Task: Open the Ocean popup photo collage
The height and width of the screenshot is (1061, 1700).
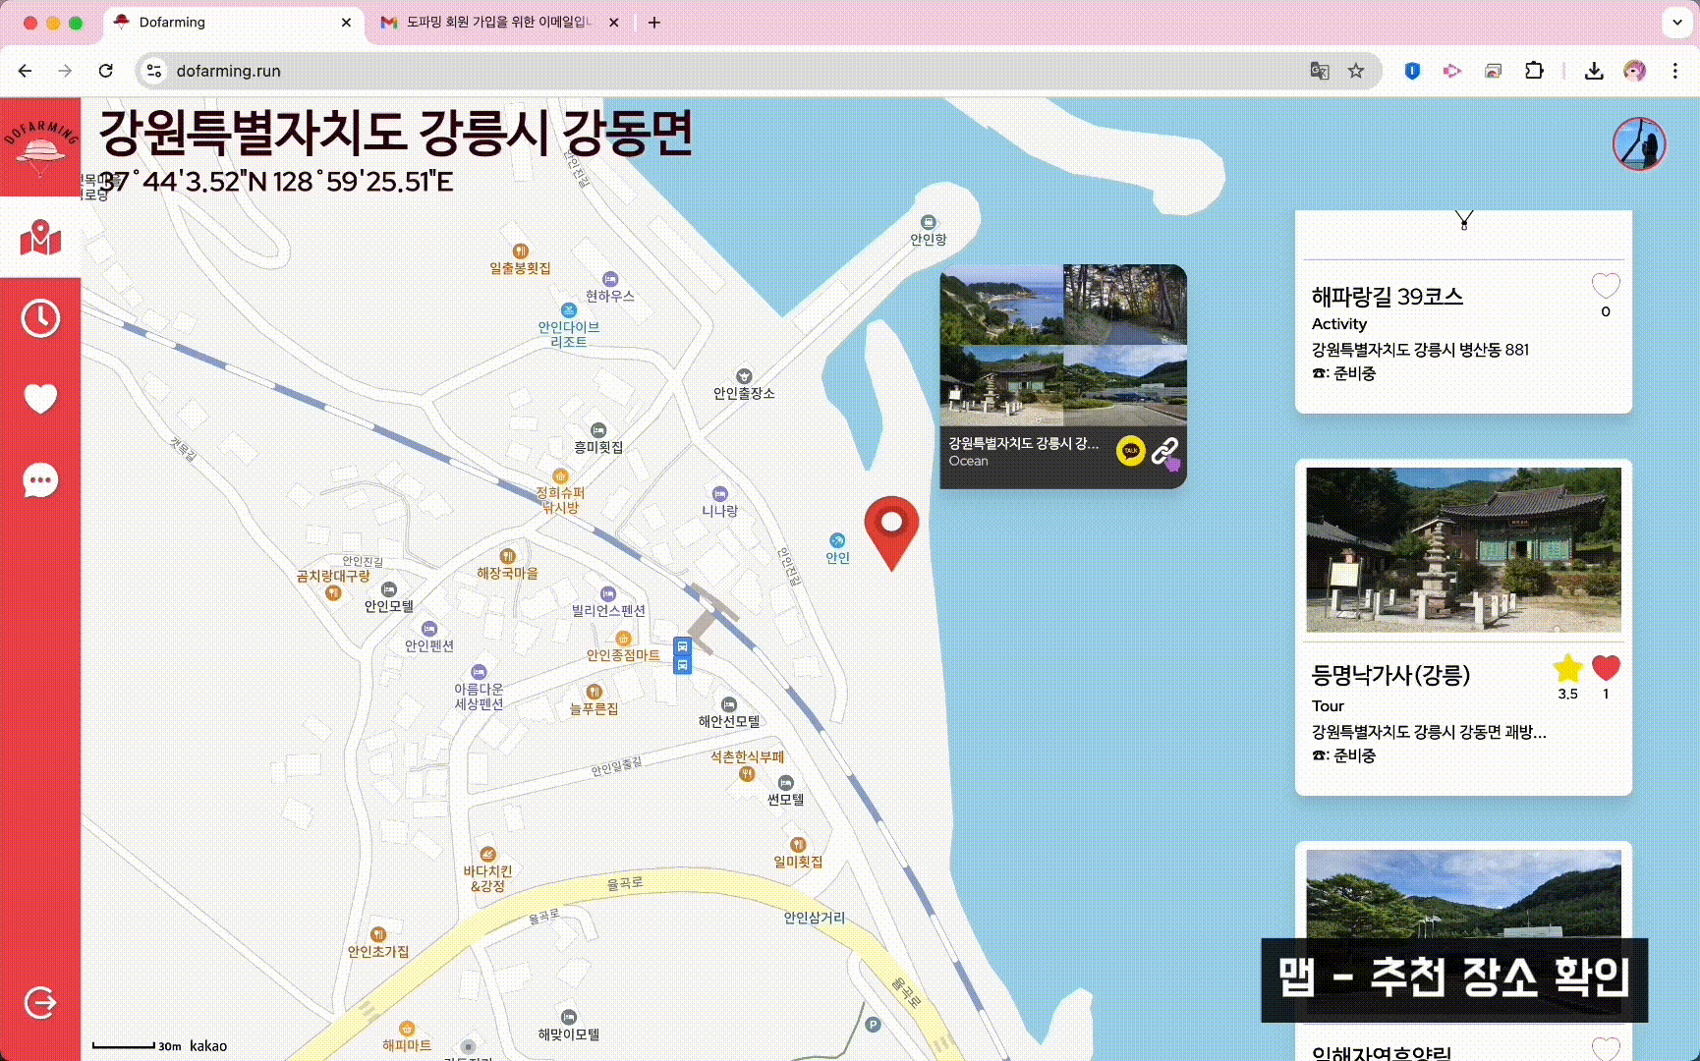Action: 1063,345
